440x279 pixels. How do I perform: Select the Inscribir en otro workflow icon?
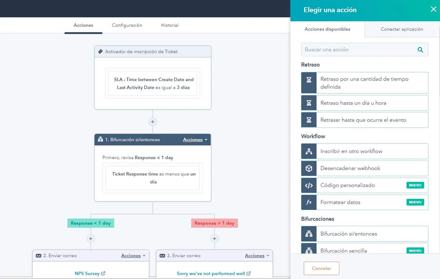pyautogui.click(x=309, y=151)
